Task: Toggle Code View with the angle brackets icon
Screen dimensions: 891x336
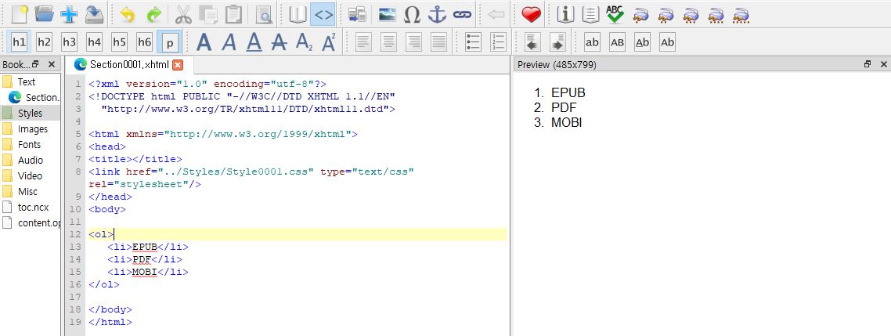Action: point(323,14)
